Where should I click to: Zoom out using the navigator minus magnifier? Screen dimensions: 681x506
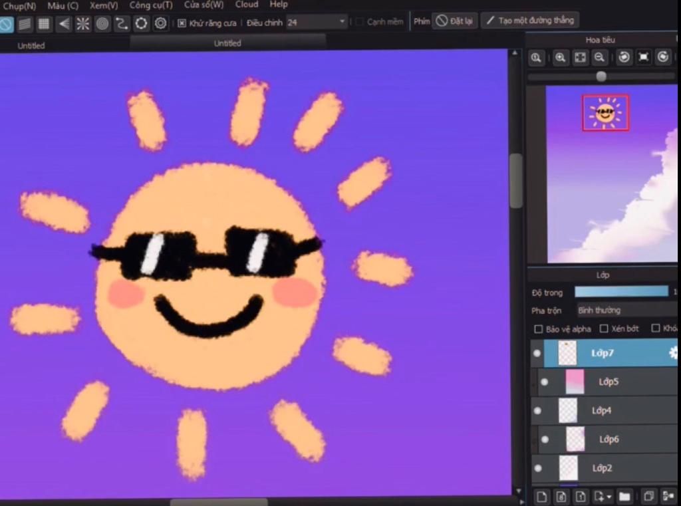tap(599, 57)
